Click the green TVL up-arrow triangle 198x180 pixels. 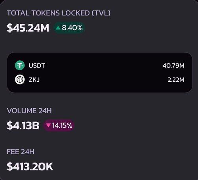pyautogui.click(x=58, y=28)
